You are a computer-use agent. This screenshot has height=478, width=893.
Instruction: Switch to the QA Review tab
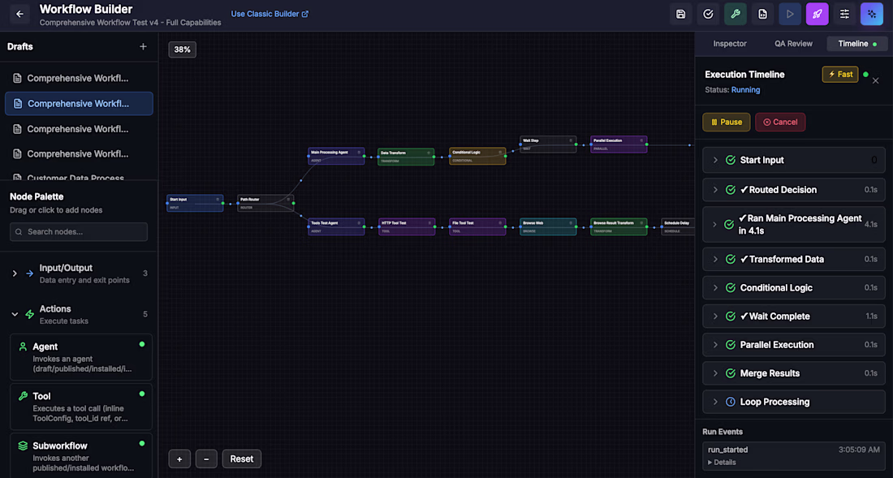tap(793, 44)
